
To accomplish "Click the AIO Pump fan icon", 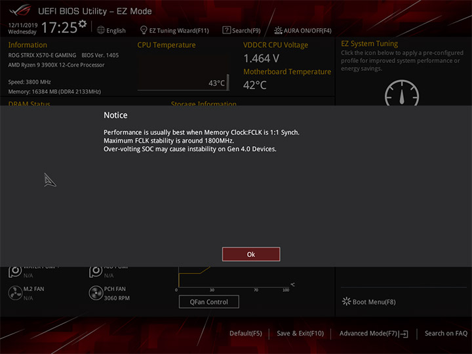I will [x=96, y=271].
